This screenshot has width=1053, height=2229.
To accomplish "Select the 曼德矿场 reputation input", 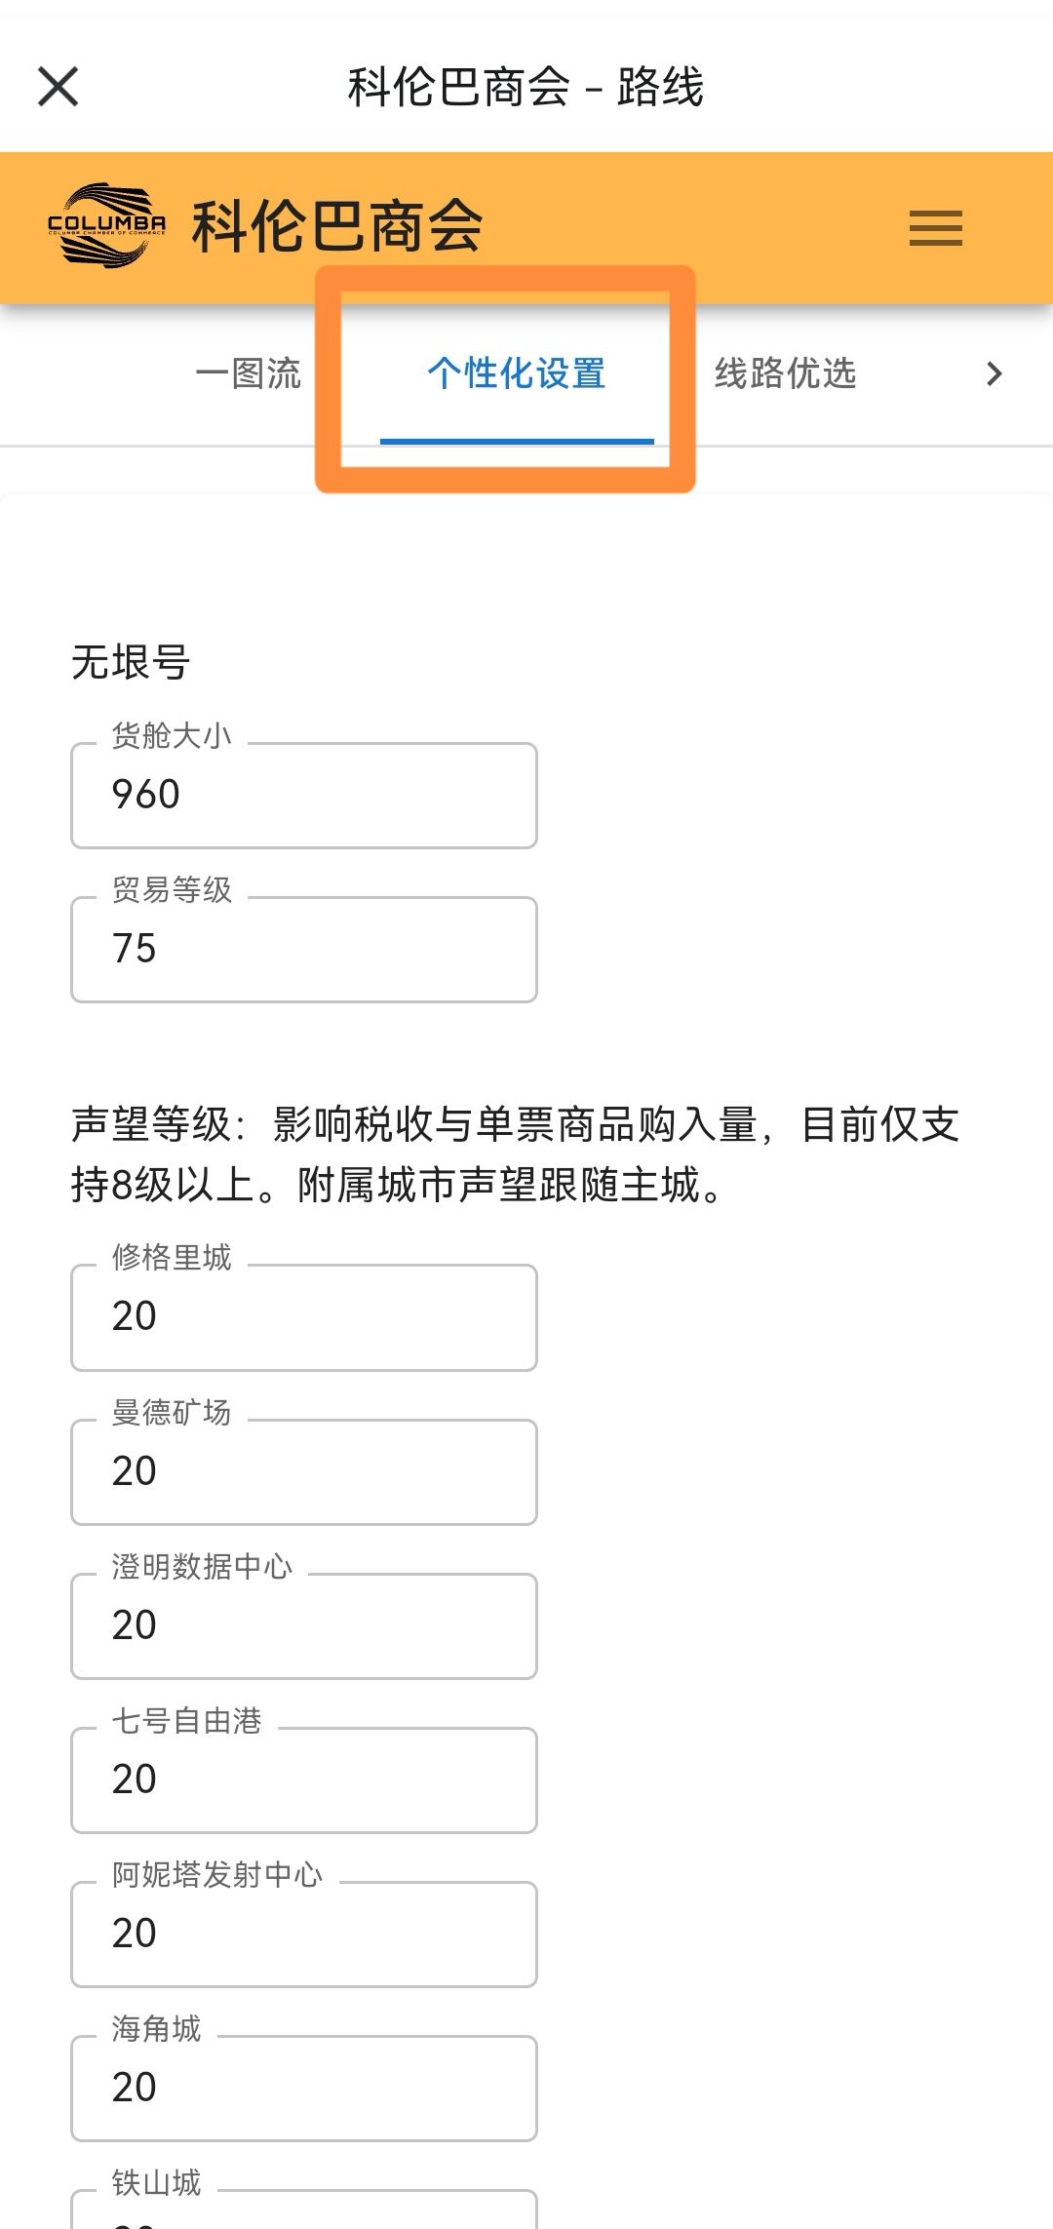I will pyautogui.click(x=303, y=1471).
